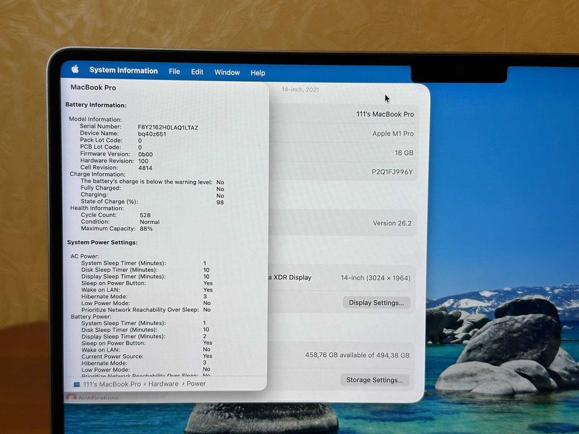The width and height of the screenshot is (579, 434).
Task: Click the Model Information label
Action: (x=96, y=120)
